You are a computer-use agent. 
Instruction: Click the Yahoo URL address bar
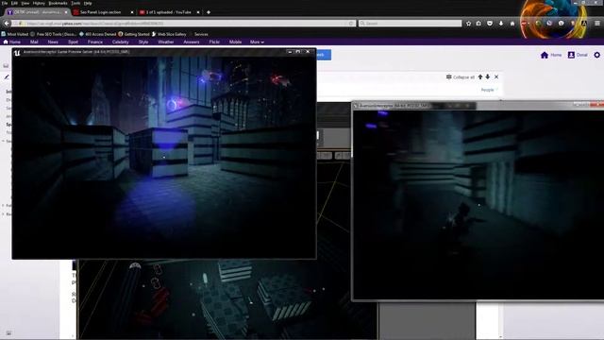(183, 24)
